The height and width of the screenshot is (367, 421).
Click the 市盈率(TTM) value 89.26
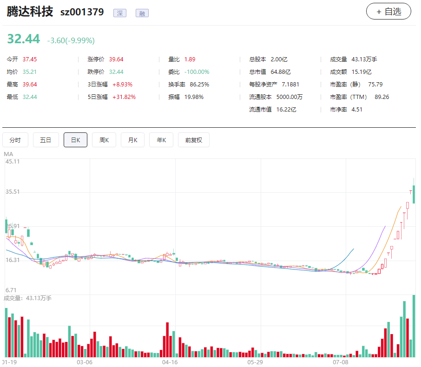click(382, 97)
